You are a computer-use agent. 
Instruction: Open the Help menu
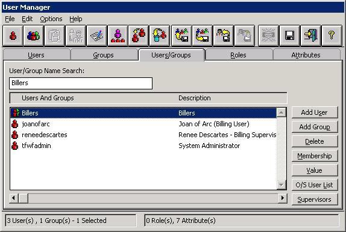pos(76,19)
